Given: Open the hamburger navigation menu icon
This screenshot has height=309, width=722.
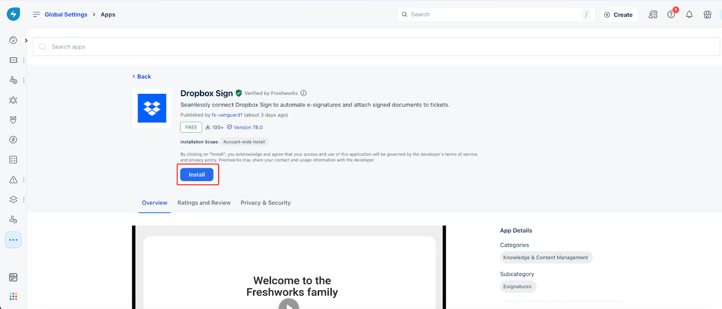Looking at the screenshot, I should [37, 14].
